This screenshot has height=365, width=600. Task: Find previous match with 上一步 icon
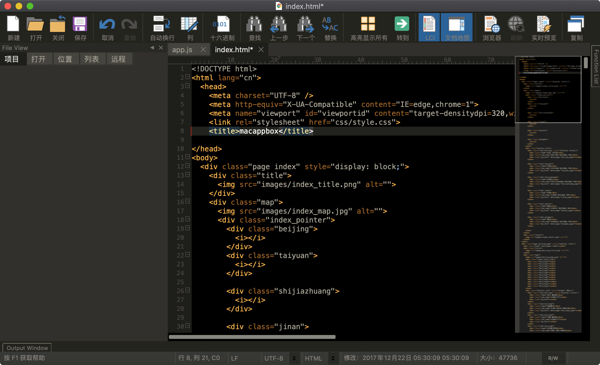click(x=279, y=28)
